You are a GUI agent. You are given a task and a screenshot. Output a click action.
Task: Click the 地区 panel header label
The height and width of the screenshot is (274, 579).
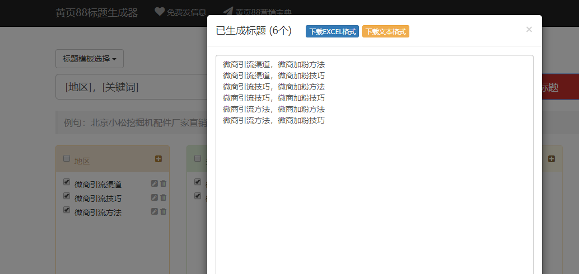click(x=82, y=161)
